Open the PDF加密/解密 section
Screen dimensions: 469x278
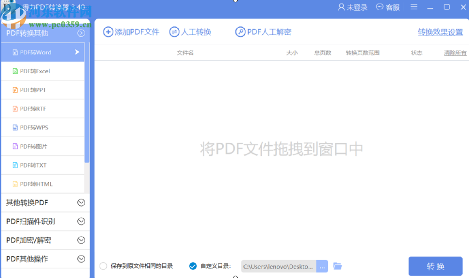pyautogui.click(x=45, y=240)
